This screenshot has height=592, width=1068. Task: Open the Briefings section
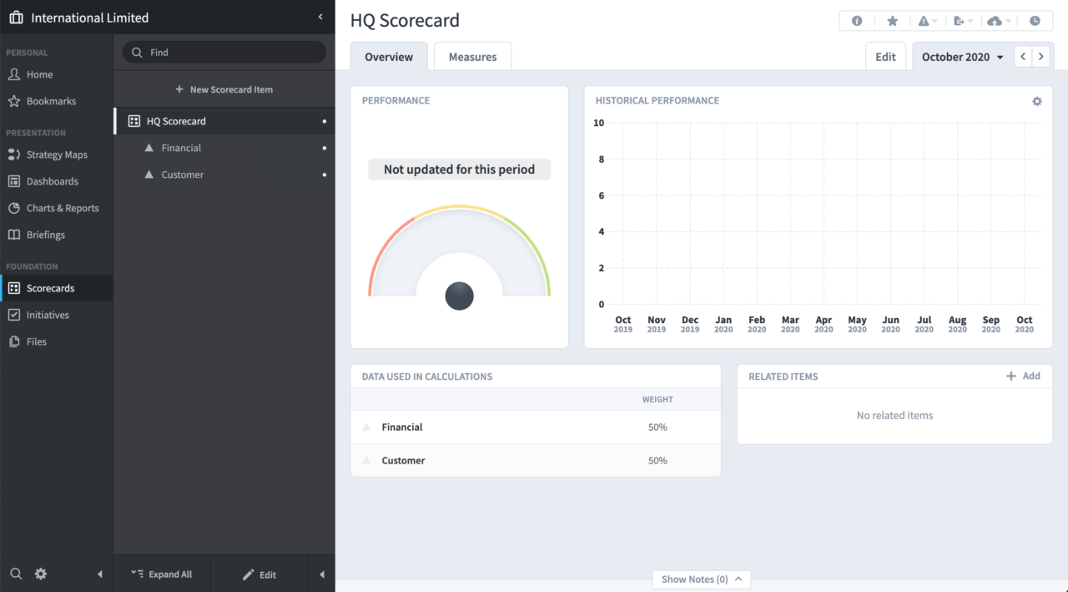click(x=14, y=235)
